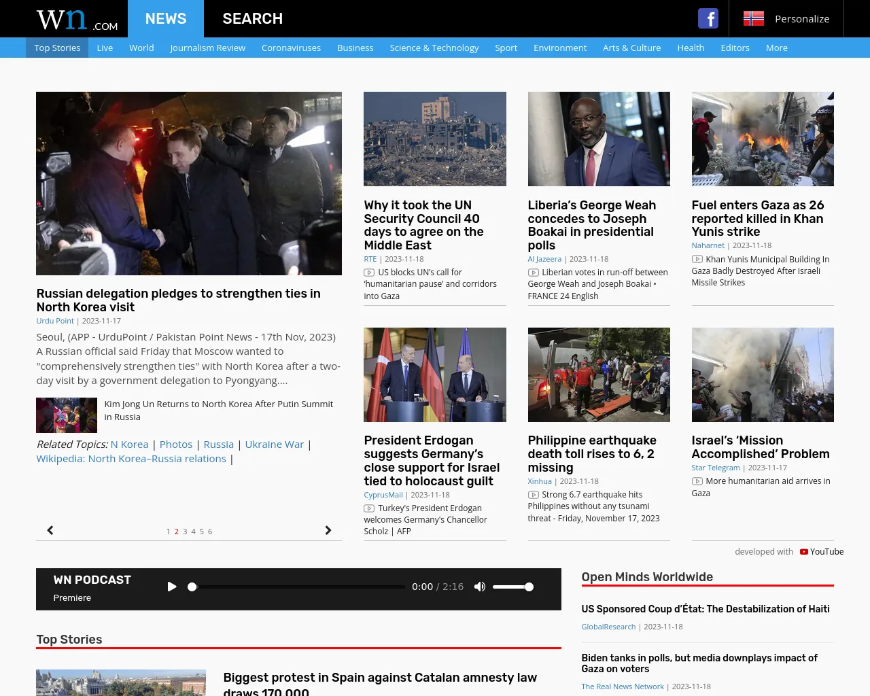Jump to carousel page 6
Viewport: 870px width, 696px height.
tap(210, 532)
